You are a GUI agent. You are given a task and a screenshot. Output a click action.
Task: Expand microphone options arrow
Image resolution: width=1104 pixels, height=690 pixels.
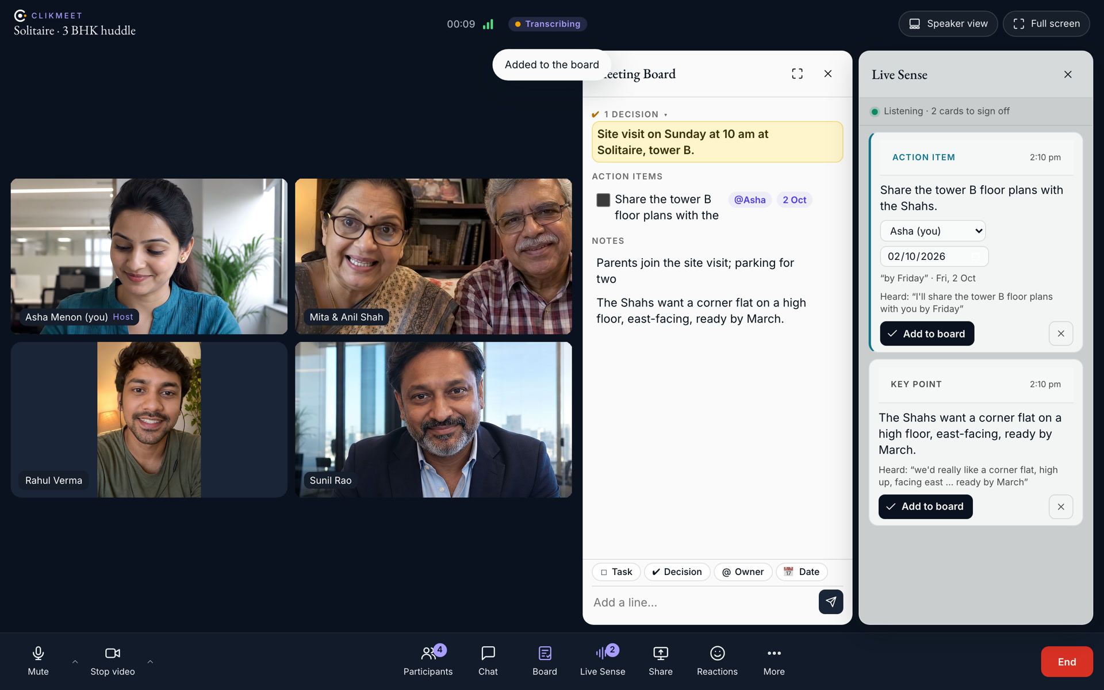click(75, 661)
